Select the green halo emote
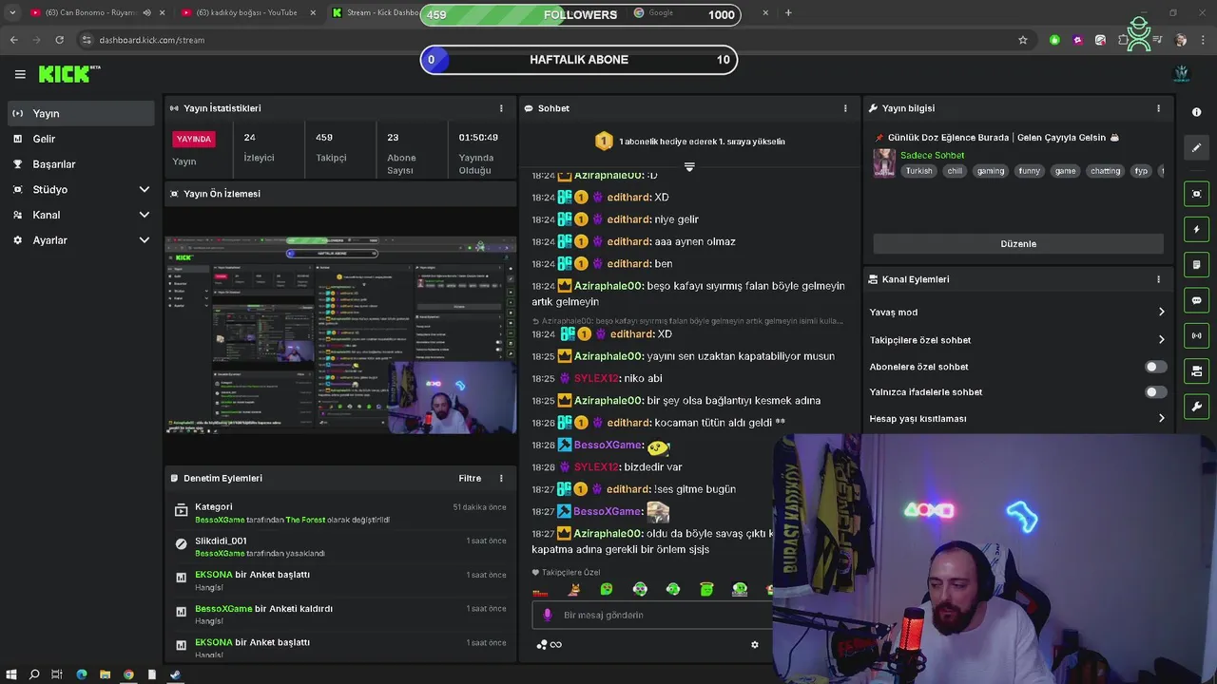The height and width of the screenshot is (684, 1217). (x=706, y=590)
